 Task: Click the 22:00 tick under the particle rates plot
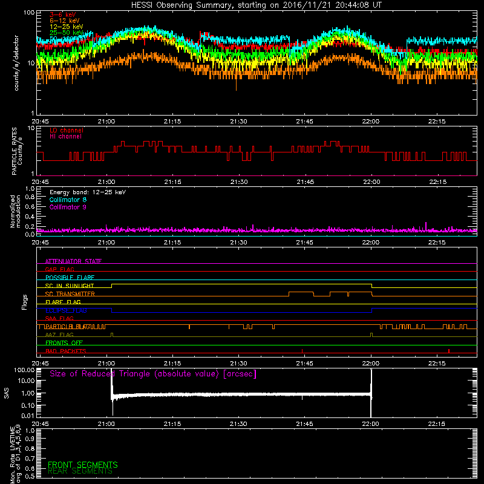point(371,182)
